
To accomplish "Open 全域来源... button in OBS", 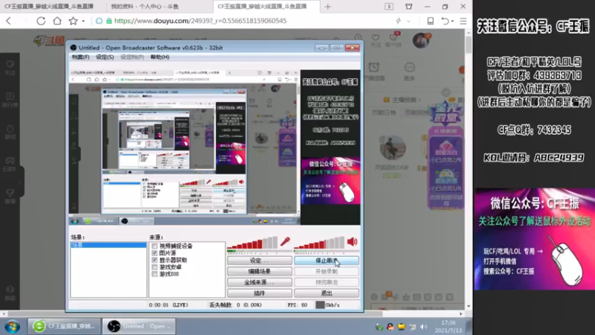I will (x=260, y=282).
